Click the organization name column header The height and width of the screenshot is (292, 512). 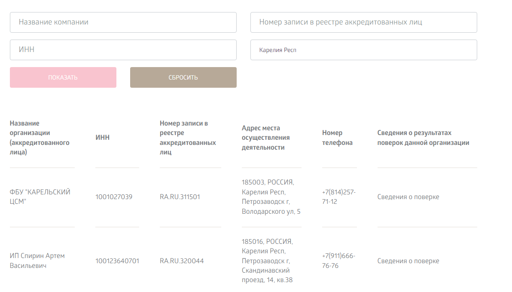point(40,138)
